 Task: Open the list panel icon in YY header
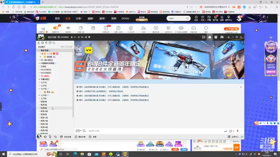pos(216,37)
